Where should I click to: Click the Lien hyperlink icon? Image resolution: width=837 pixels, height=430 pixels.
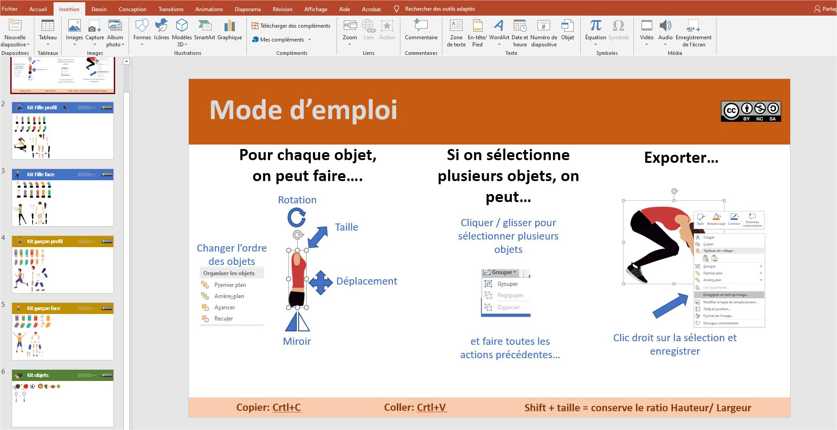click(x=368, y=26)
